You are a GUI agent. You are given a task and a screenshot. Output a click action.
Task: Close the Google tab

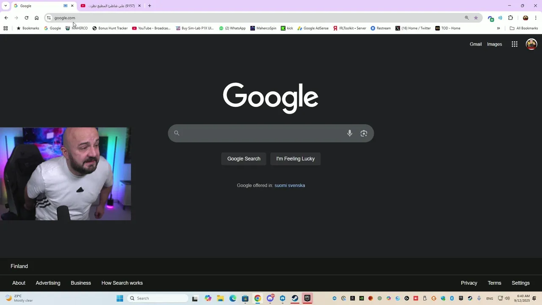[x=72, y=6]
